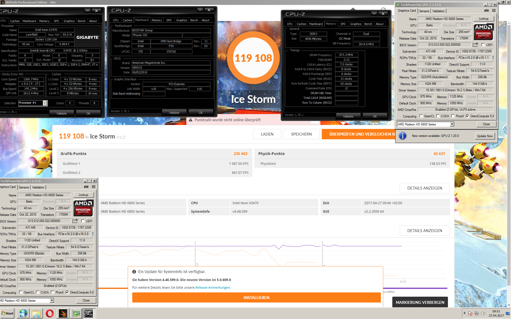Open the Start menu
Screen dimensions: 511x319
pyautogui.click(x=7, y=313)
